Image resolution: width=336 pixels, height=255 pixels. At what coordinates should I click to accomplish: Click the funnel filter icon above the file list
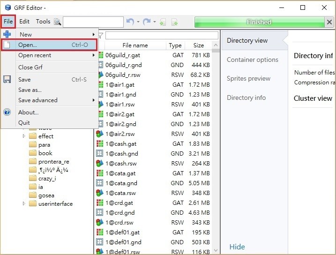pyautogui.click(x=101, y=35)
